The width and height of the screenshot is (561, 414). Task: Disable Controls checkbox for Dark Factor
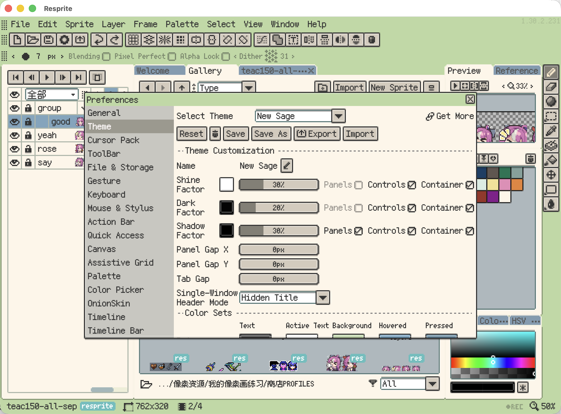tap(412, 208)
